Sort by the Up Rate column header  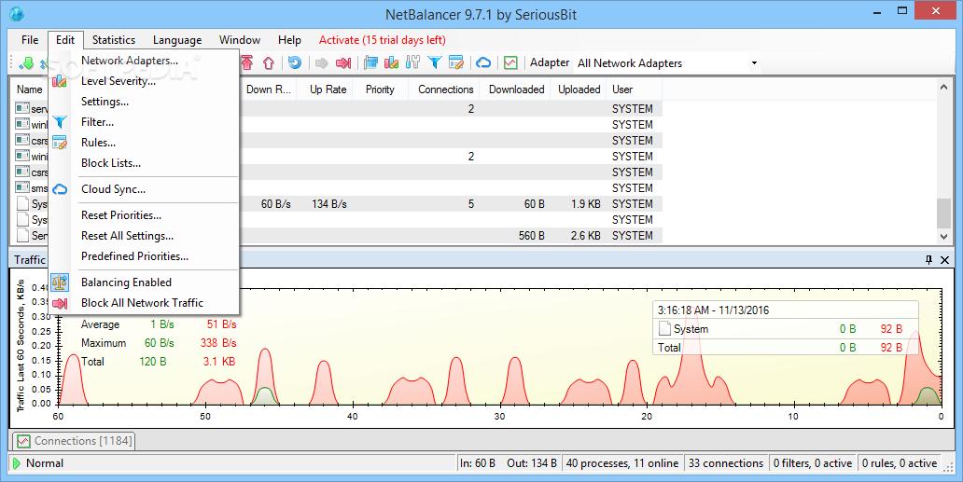point(328,90)
